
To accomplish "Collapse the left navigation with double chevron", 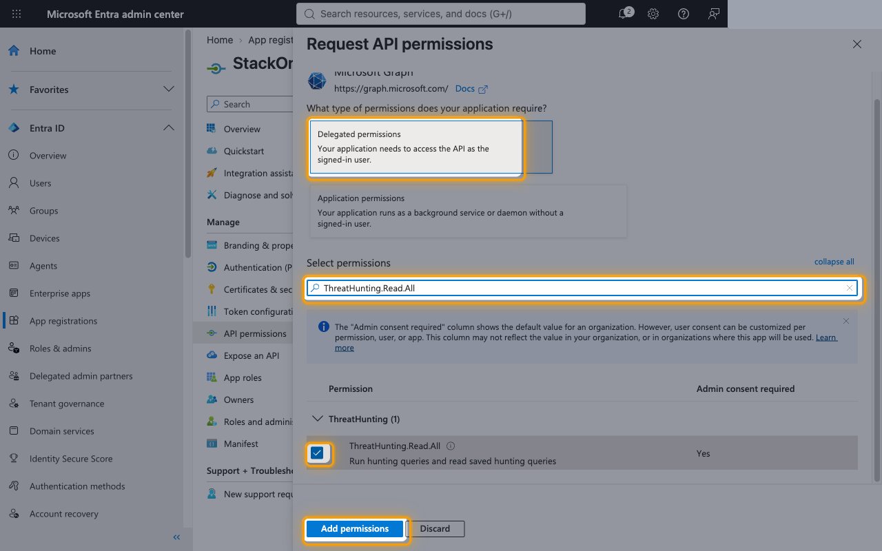I will 176,537.
